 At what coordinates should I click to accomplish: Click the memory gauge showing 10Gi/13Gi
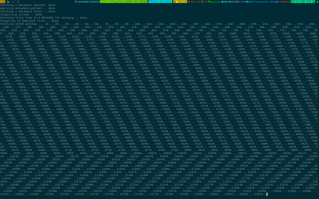(x=180, y=2)
